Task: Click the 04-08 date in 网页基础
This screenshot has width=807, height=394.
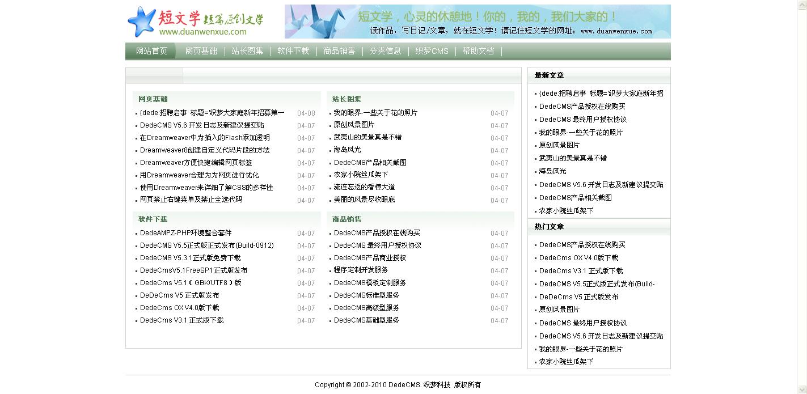Action: pyautogui.click(x=306, y=113)
